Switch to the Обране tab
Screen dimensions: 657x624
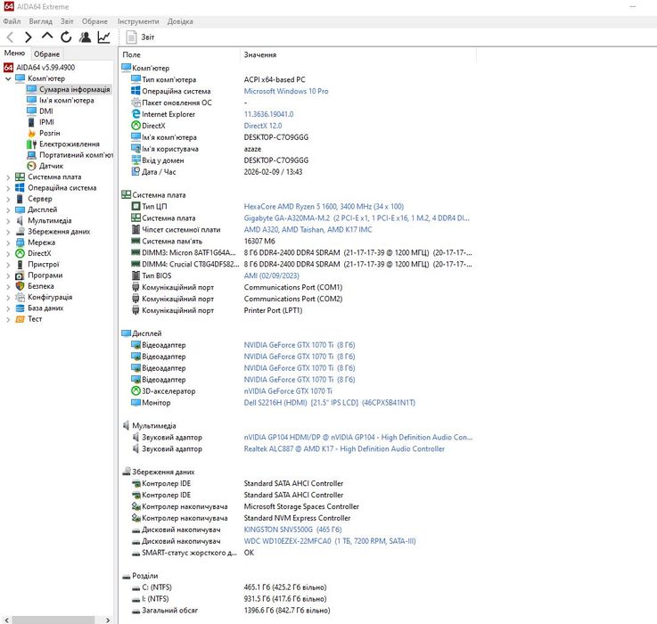[x=46, y=54]
